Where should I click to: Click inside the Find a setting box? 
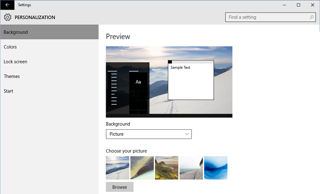click(270, 17)
